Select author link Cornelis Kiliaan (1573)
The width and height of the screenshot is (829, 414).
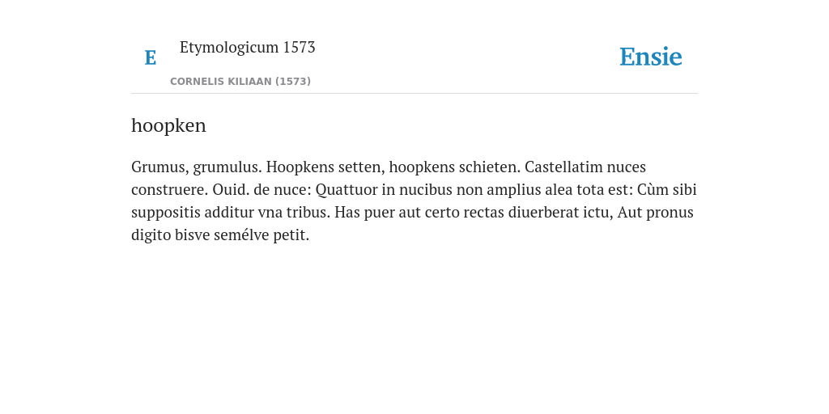[x=240, y=82]
